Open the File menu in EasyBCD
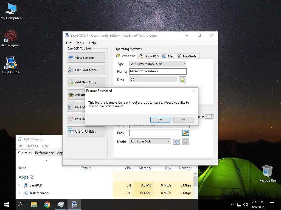Image resolution: width=281 pixels, height=210 pixels. click(x=68, y=43)
